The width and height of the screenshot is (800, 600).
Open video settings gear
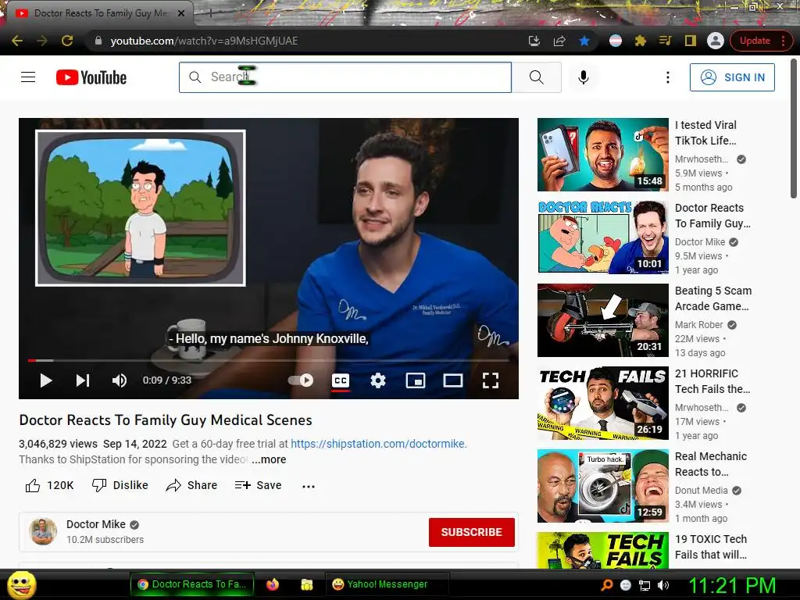point(378,380)
